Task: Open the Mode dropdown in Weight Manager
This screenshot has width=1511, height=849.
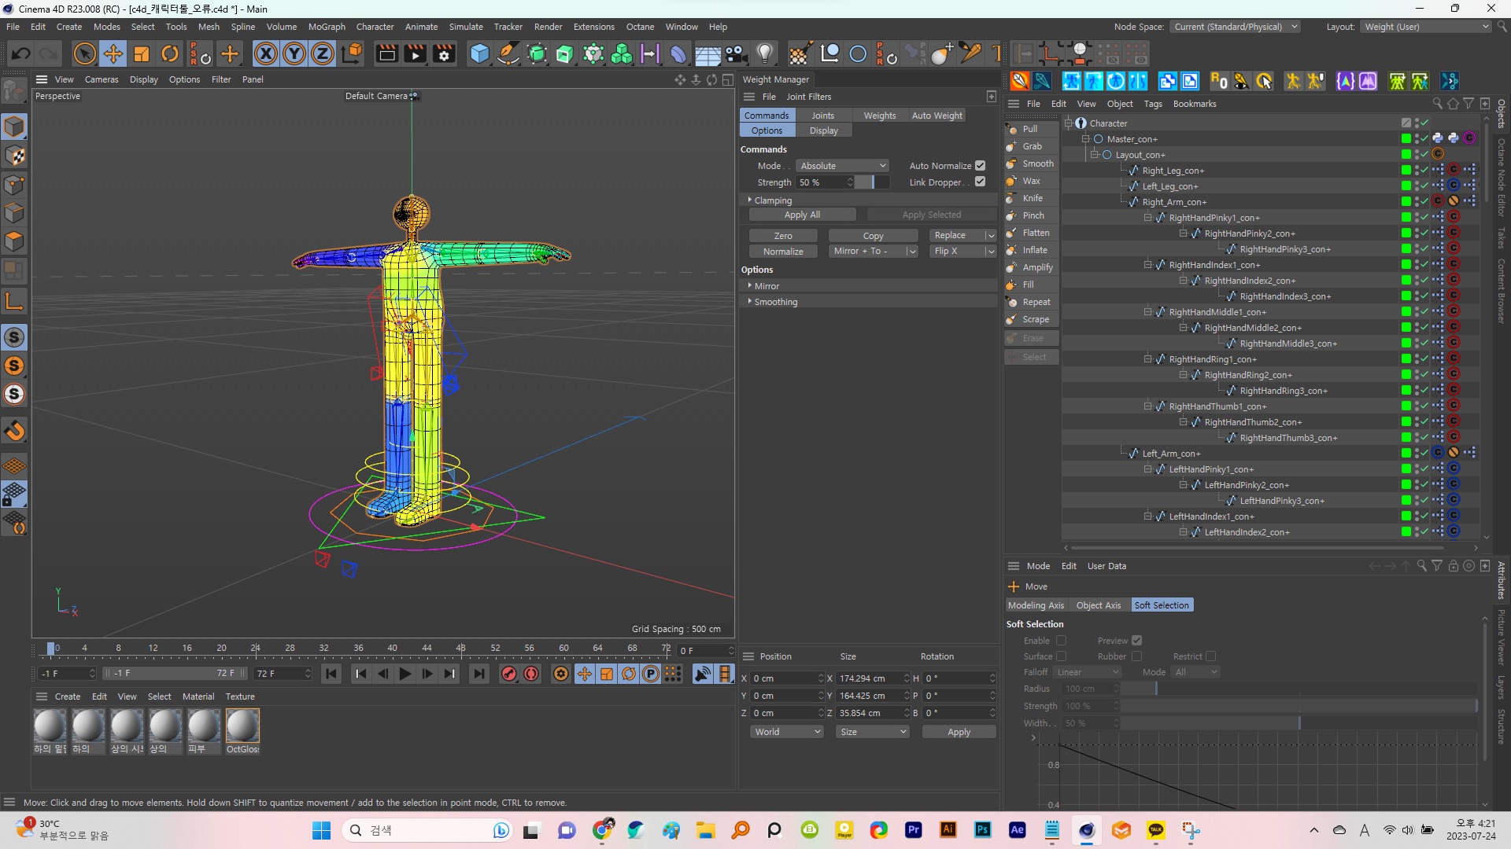Action: tap(841, 165)
